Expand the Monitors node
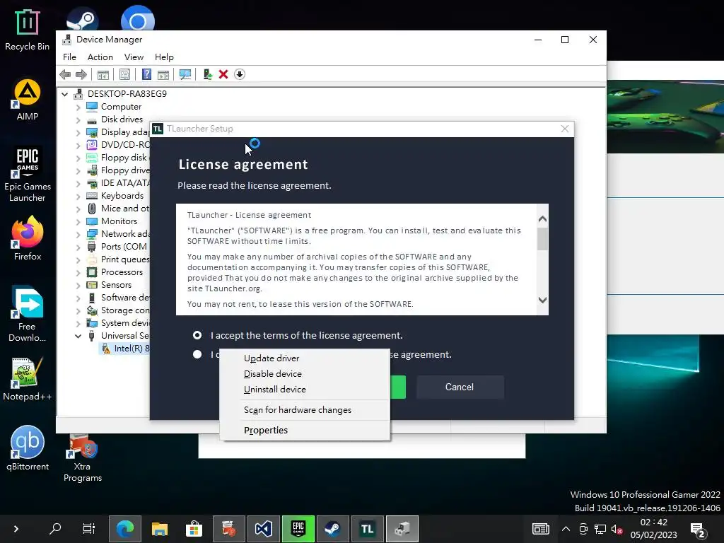724x543 pixels. [78, 221]
